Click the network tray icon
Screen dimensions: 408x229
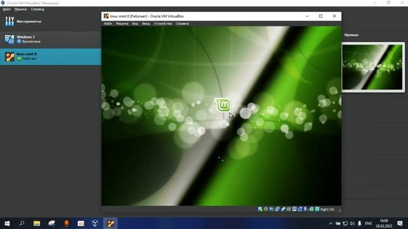[346, 223]
